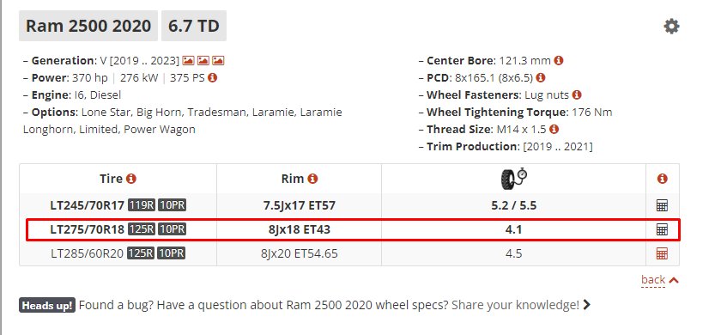Click third generation image icon
This screenshot has width=721, height=335.
(x=218, y=61)
